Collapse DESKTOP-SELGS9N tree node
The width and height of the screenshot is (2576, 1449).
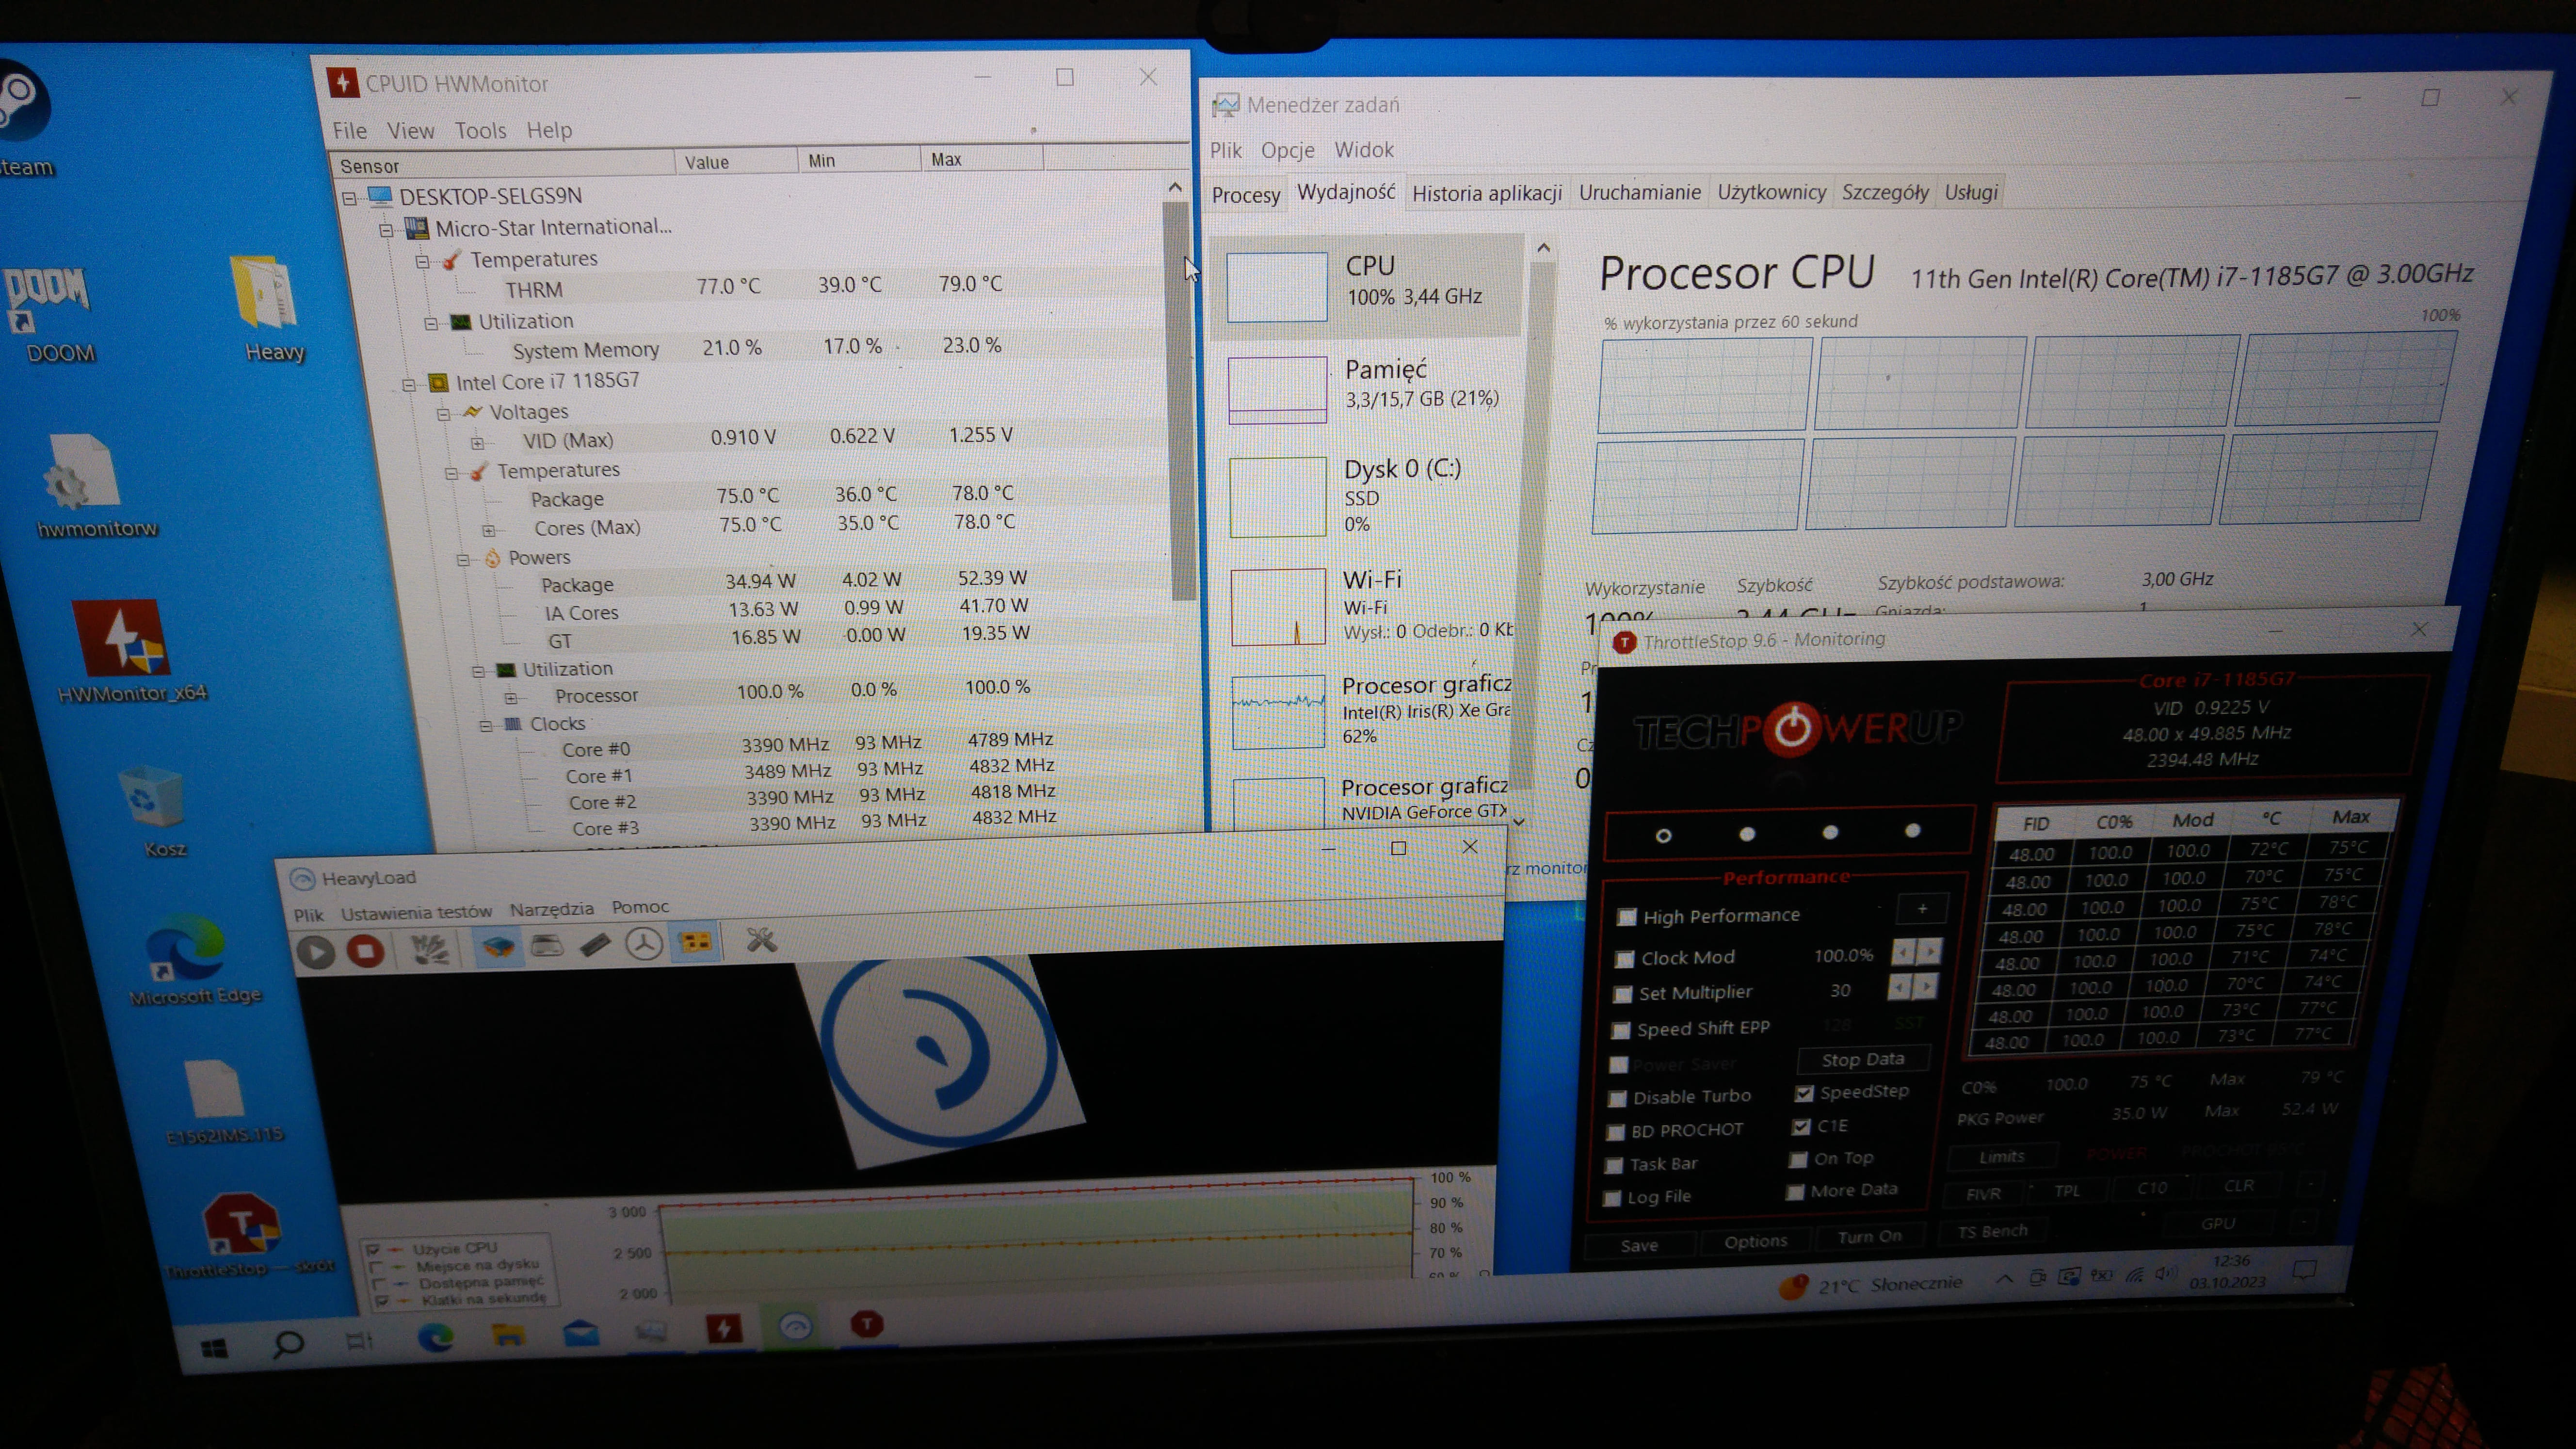pos(349,199)
